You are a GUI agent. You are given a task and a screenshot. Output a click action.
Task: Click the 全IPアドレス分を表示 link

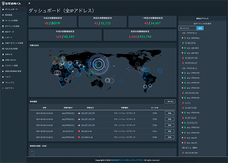202,23
